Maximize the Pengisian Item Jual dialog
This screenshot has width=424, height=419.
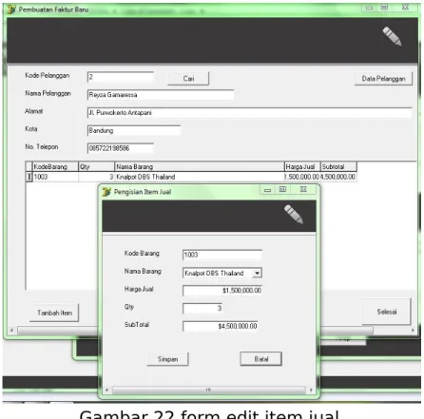click(282, 189)
